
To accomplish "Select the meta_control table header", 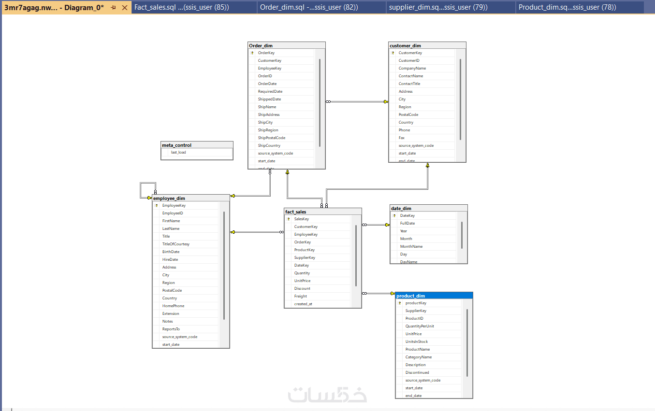I will point(197,145).
